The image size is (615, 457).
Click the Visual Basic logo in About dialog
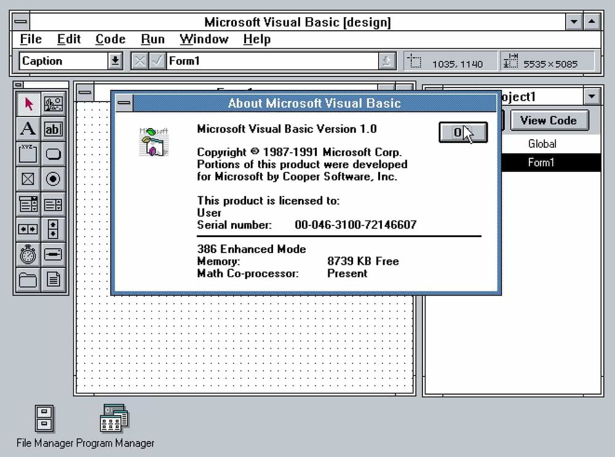coord(154,142)
